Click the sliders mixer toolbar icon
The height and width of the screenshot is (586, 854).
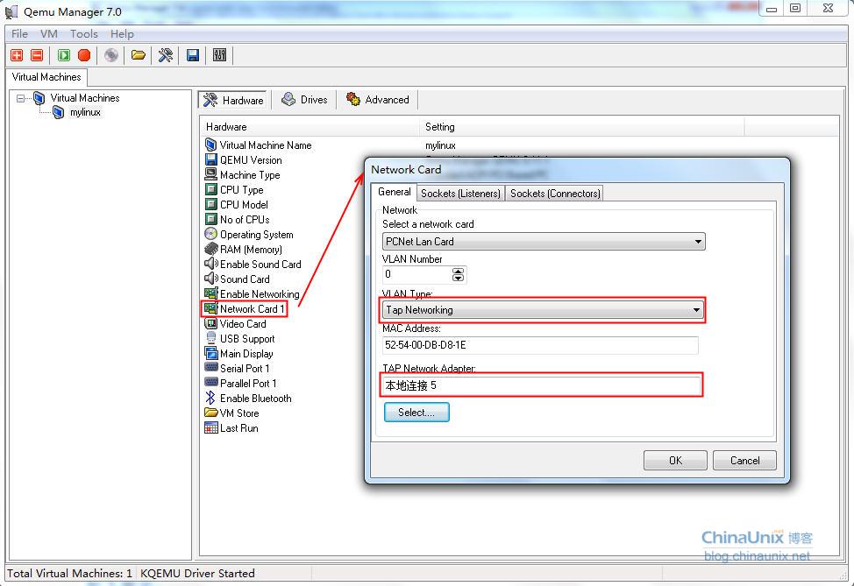[x=219, y=55]
